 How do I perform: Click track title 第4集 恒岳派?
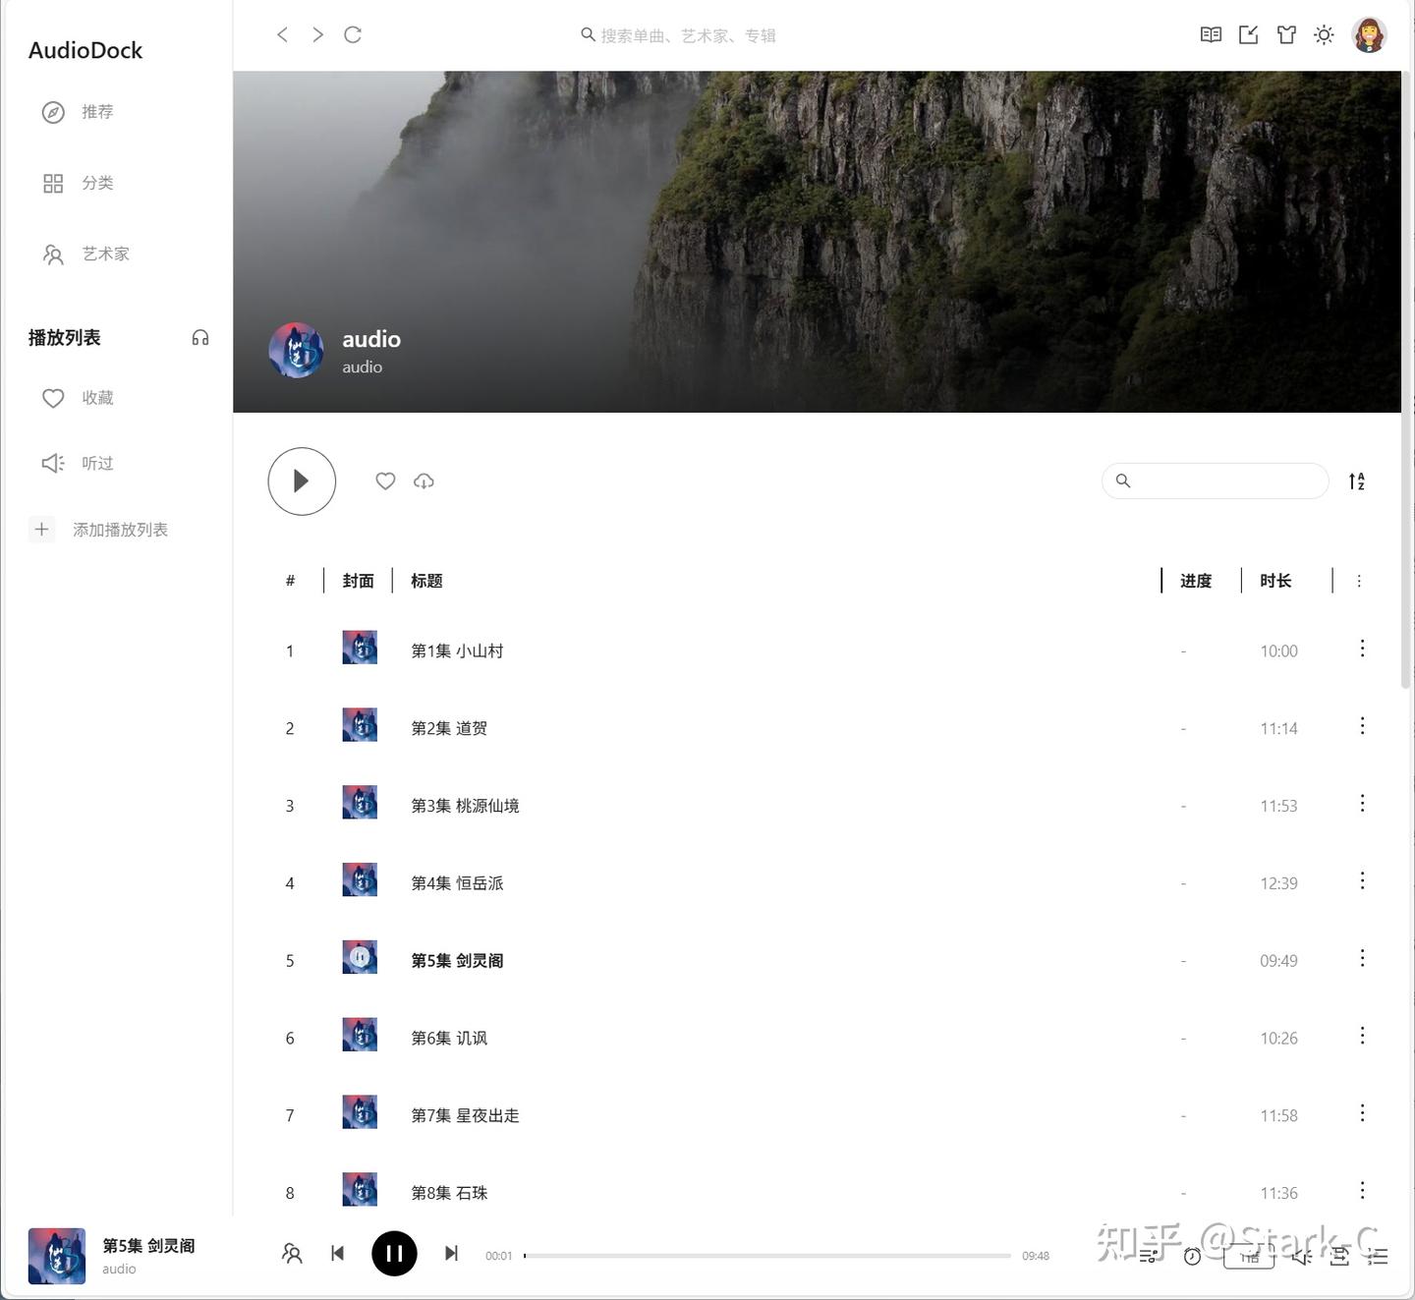click(457, 883)
